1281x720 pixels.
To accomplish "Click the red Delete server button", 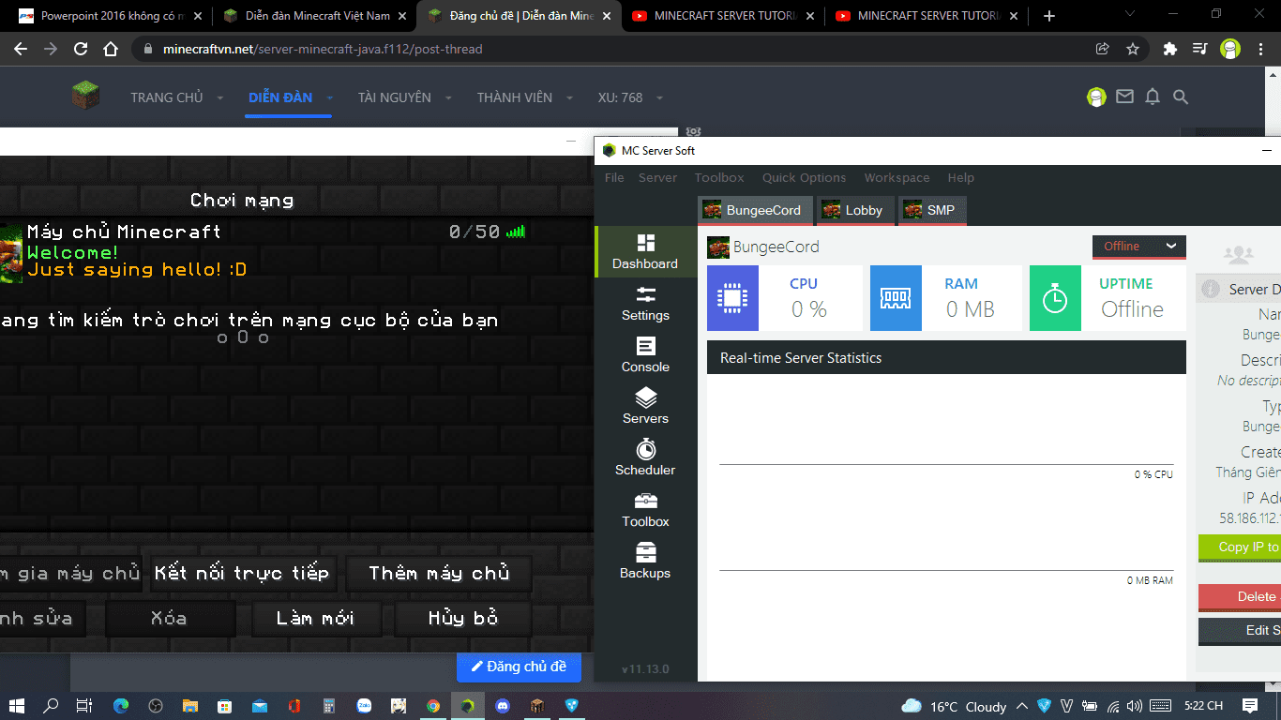I will point(1239,596).
